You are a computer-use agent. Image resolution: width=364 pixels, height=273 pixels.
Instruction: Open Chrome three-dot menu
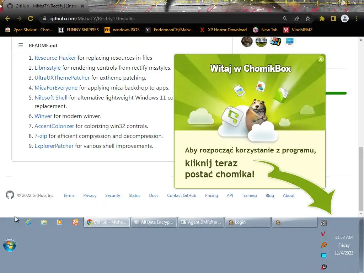click(x=356, y=18)
